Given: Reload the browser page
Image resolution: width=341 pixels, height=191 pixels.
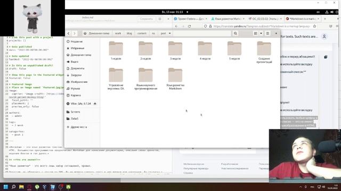Looking at the screenshot, I should (x=189, y=26).
